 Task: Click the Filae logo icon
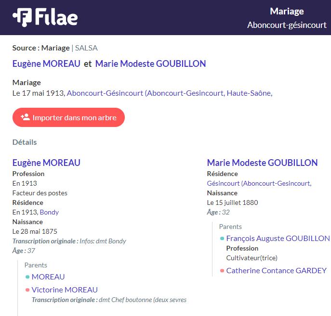tap(22, 17)
